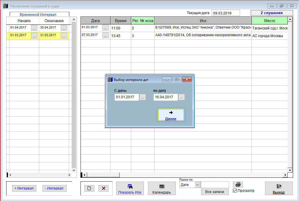
Task: Select Таганский суд place cell
Action: (x=270, y=28)
